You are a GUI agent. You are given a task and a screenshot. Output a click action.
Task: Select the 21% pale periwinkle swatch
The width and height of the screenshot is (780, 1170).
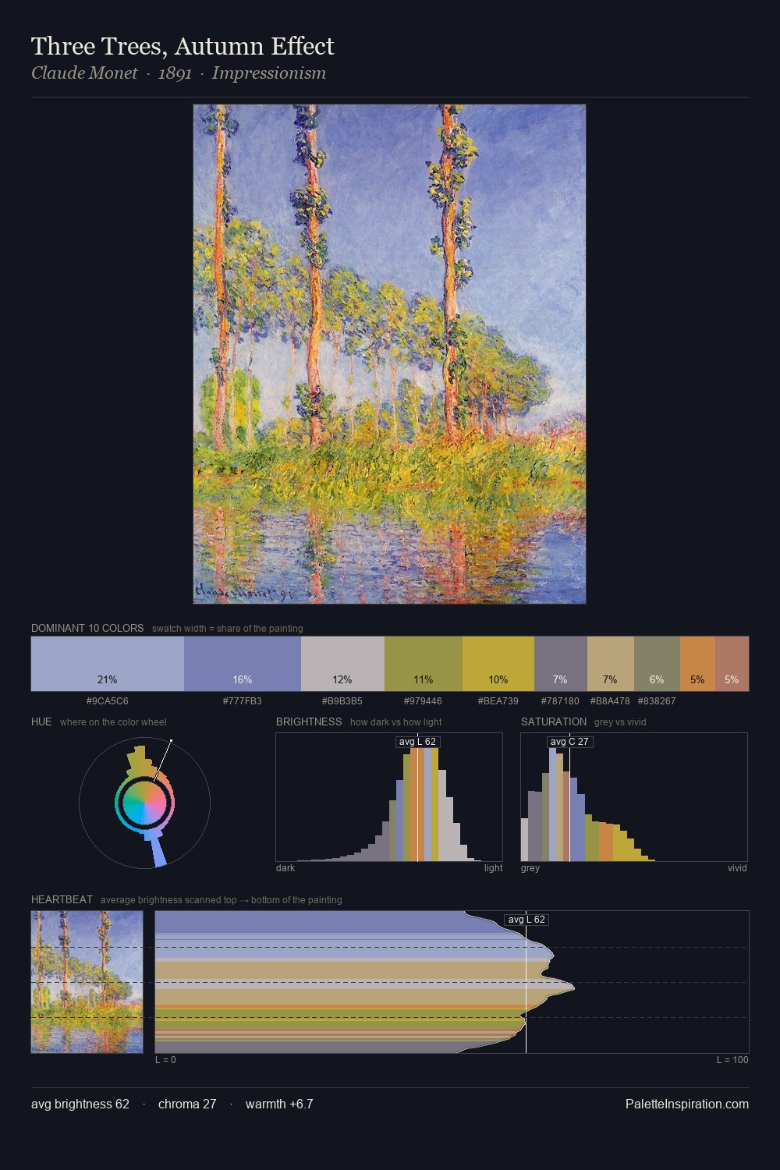108,664
